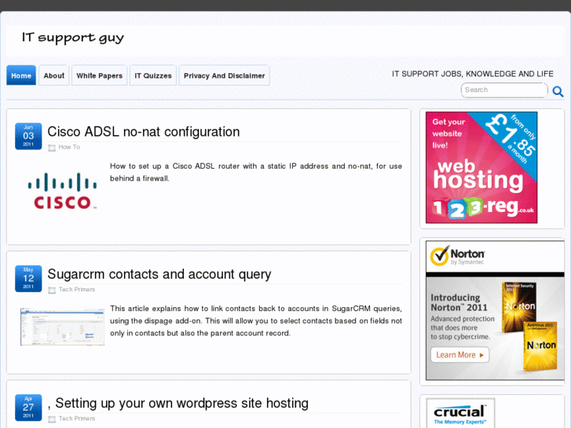Click the Cisco logo image
Image resolution: width=571 pixels, height=428 pixels.
(x=62, y=191)
